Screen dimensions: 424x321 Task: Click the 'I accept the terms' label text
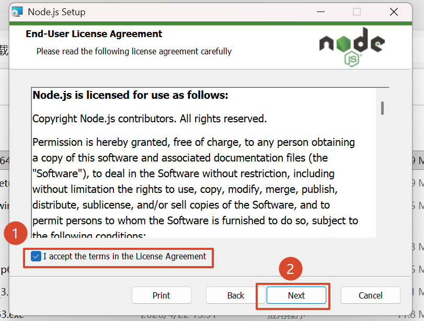click(125, 257)
